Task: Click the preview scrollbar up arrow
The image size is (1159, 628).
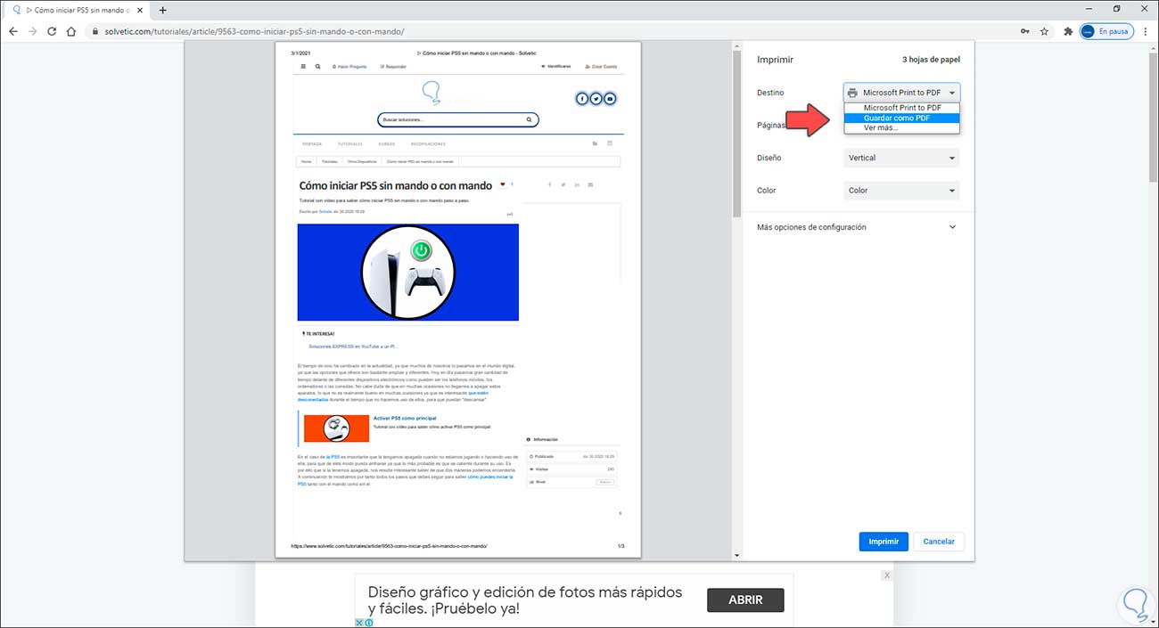Action: pos(736,45)
